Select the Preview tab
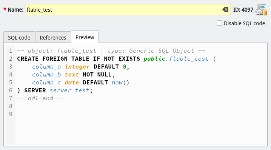The image size is (271, 150). [x=85, y=37]
